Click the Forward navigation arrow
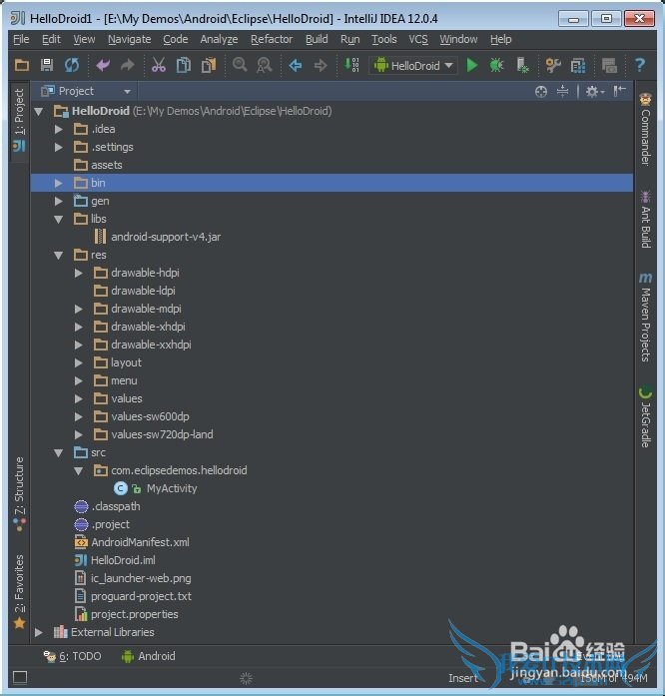 click(321, 66)
